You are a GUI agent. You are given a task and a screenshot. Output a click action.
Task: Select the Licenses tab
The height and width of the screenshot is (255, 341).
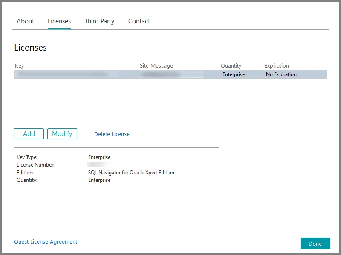[59, 21]
